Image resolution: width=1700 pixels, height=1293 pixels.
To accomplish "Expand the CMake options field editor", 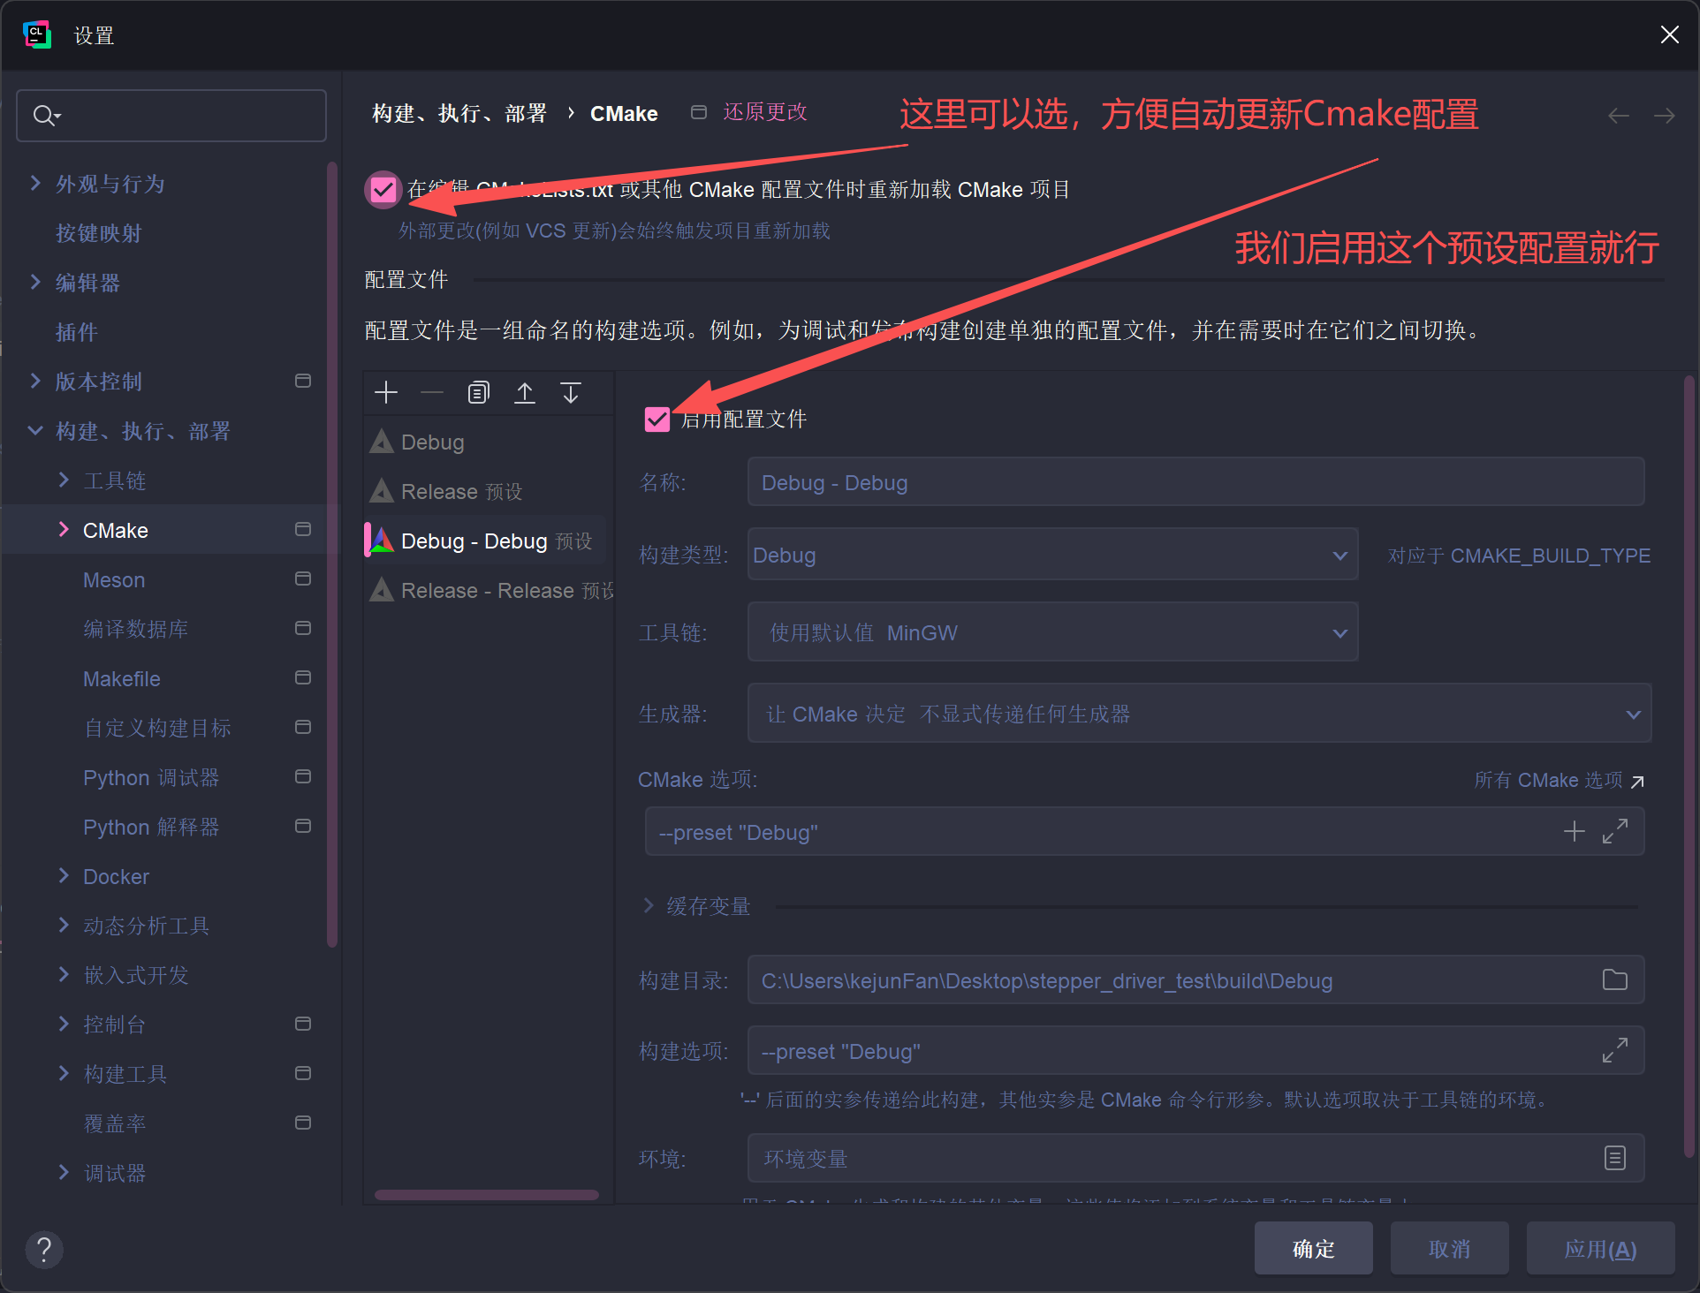I will tap(1615, 831).
